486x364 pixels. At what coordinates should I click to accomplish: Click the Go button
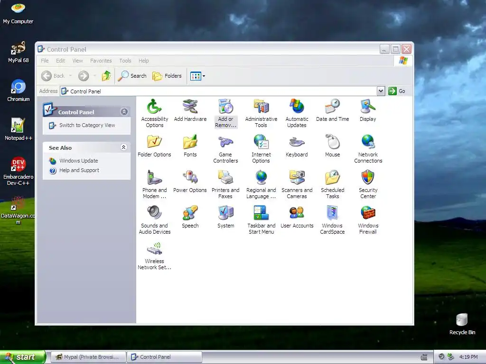click(x=397, y=91)
